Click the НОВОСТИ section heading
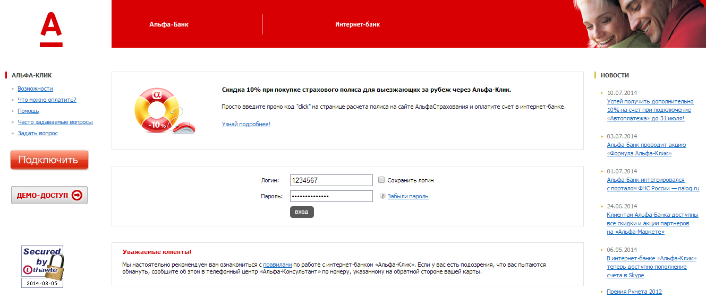The height and width of the screenshot is (299, 706). tap(615, 75)
